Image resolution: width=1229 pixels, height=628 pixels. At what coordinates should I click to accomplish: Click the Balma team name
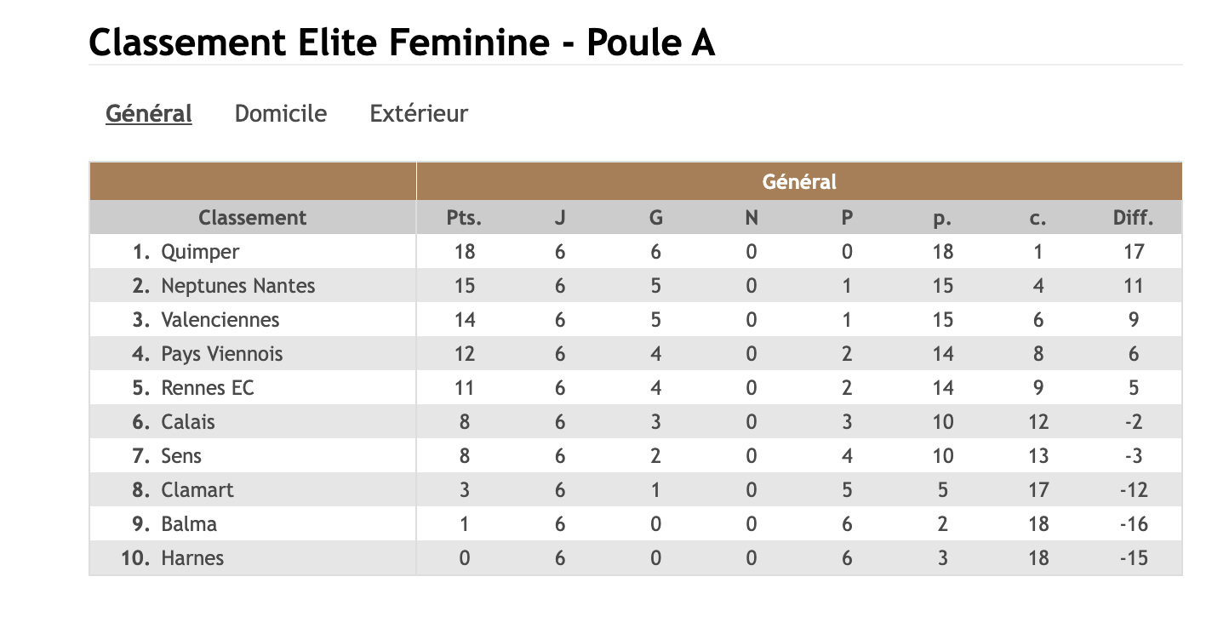pyautogui.click(x=188, y=524)
